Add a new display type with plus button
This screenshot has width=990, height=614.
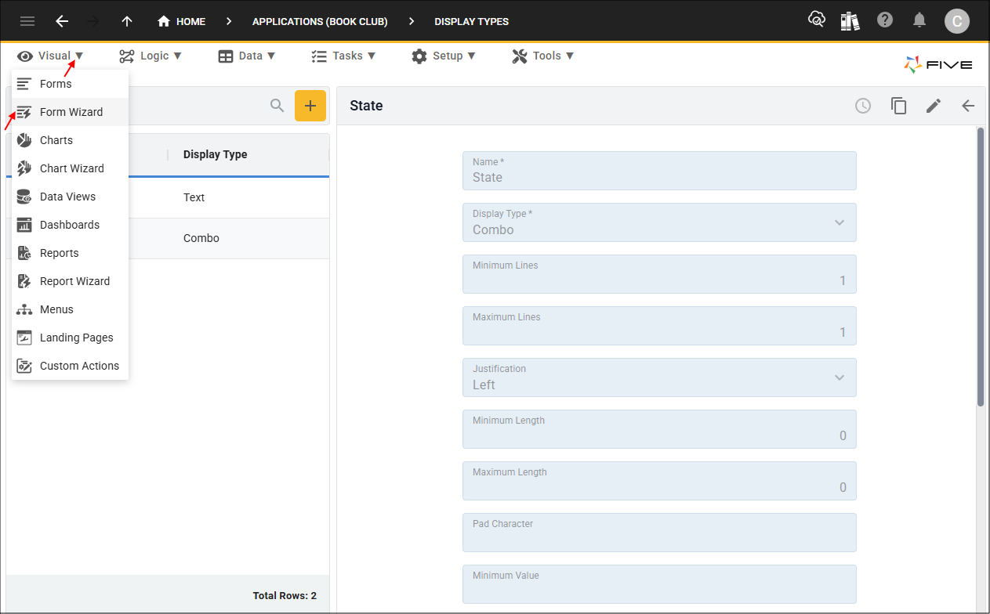point(310,106)
